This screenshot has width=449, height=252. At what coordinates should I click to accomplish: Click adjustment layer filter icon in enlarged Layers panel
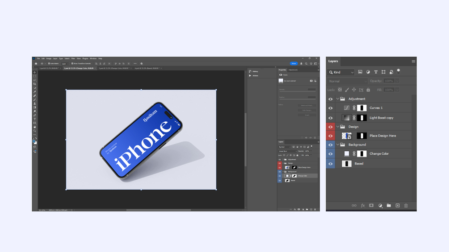tap(368, 72)
